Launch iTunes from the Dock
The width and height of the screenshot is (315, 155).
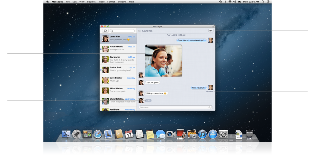202,134
